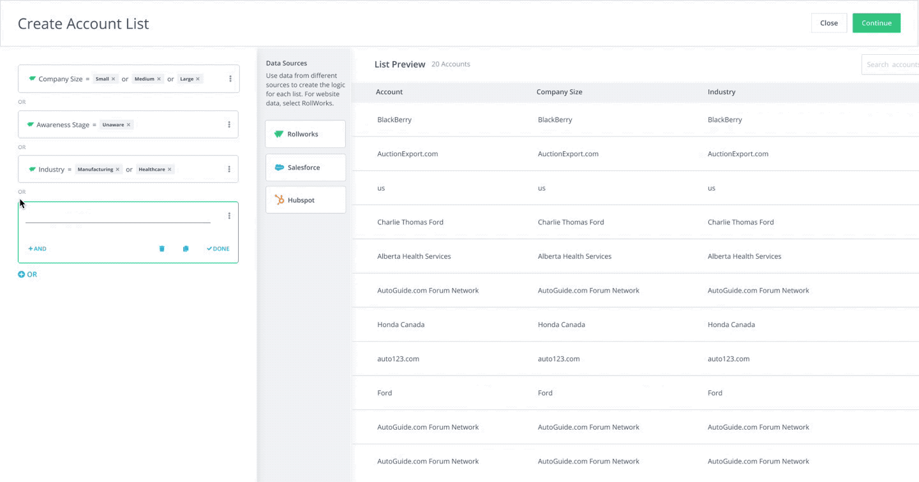Click the RollWorks icon in Industry rule
The image size is (919, 482).
pyautogui.click(x=32, y=170)
